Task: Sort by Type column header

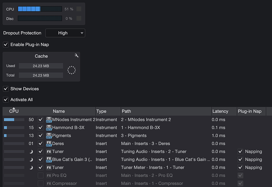Action: (108, 111)
